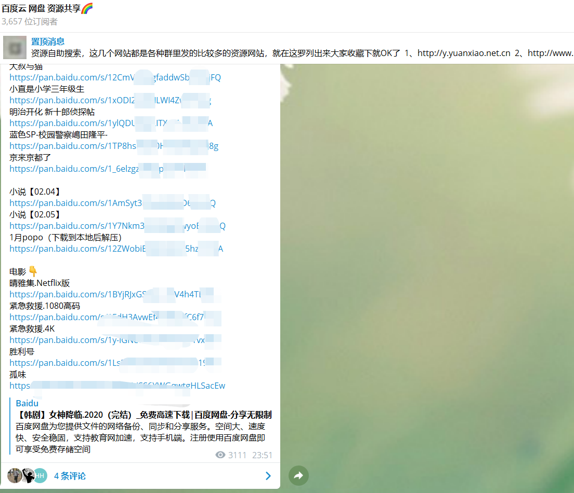Open the link under 小说【02.04】

point(112,203)
